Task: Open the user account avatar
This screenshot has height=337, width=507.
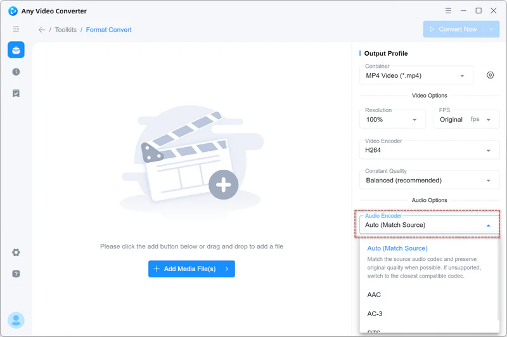Action: point(16,320)
